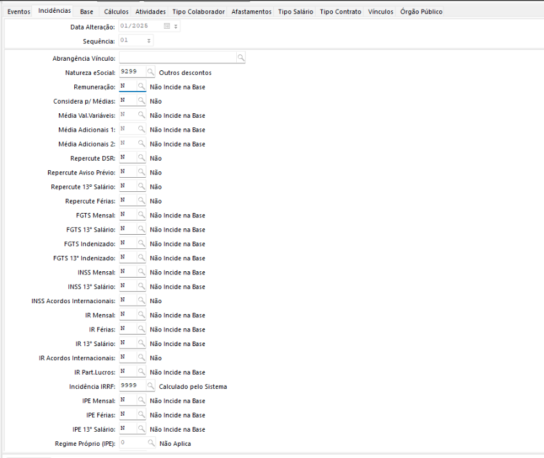Viewport: 544px width, 458px height.
Task: Select the Incidências tab
Action: coord(54,11)
